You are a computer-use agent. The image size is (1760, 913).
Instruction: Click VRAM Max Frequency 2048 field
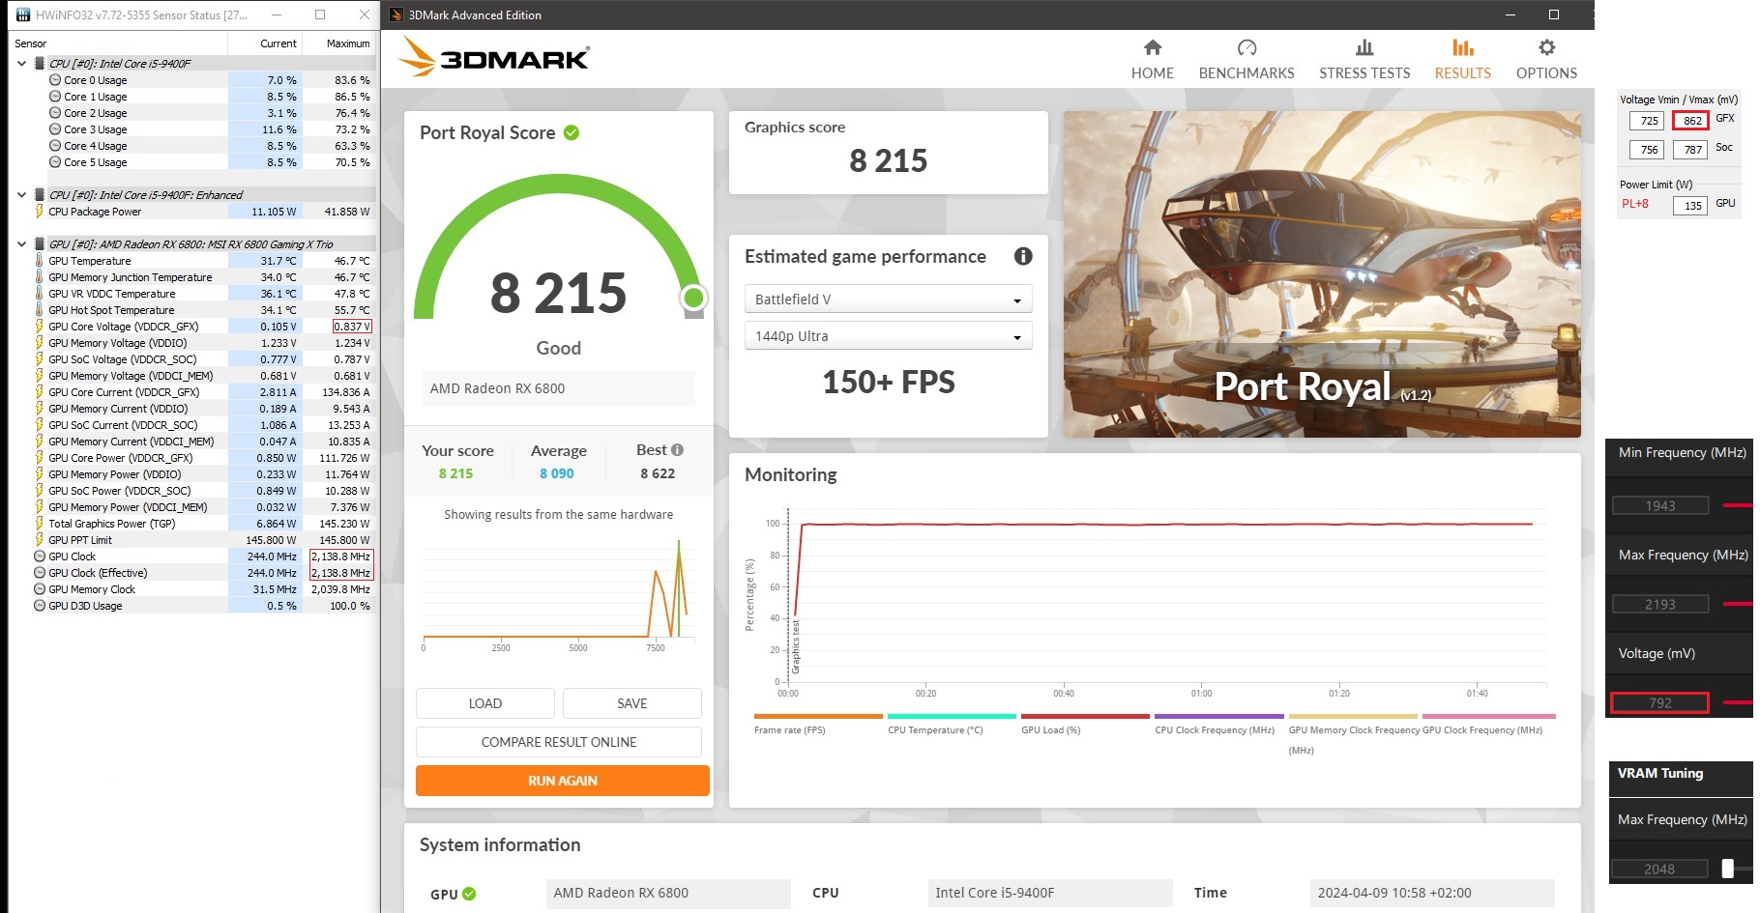coord(1659,869)
